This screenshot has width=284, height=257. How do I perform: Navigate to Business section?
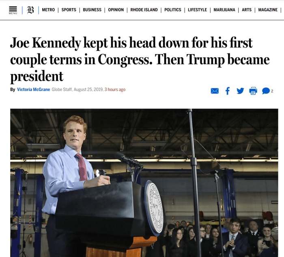(92, 10)
